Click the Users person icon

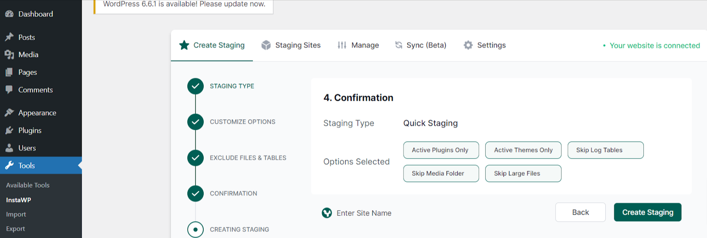pyautogui.click(x=9, y=148)
